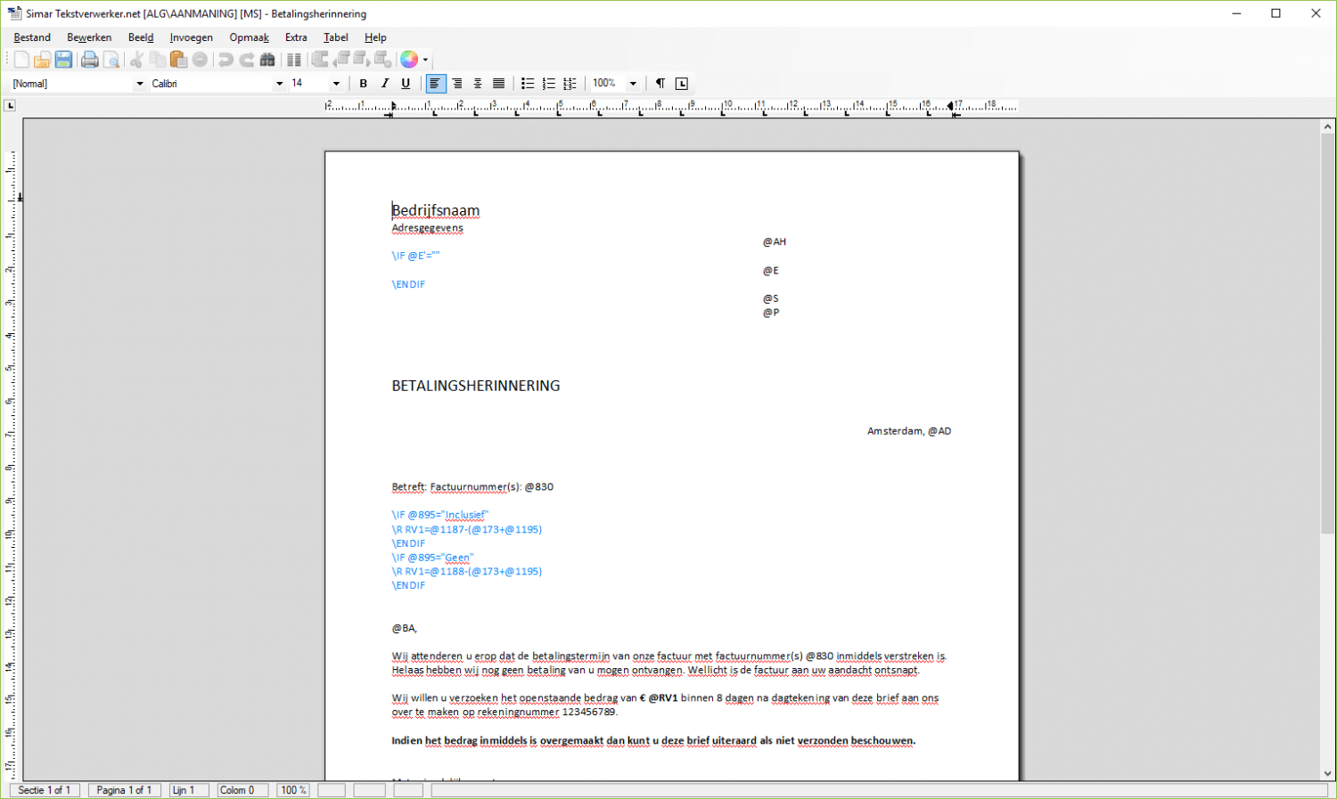Click the Save document icon
The image size is (1337, 799).
[63, 60]
